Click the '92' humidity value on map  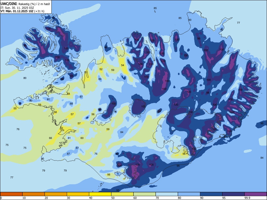[x=222, y=30]
